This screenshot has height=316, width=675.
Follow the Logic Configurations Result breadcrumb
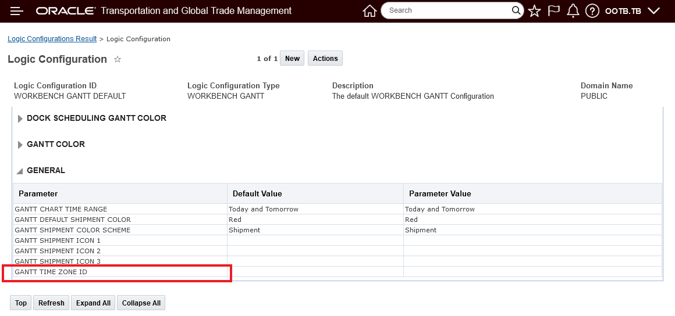click(52, 39)
